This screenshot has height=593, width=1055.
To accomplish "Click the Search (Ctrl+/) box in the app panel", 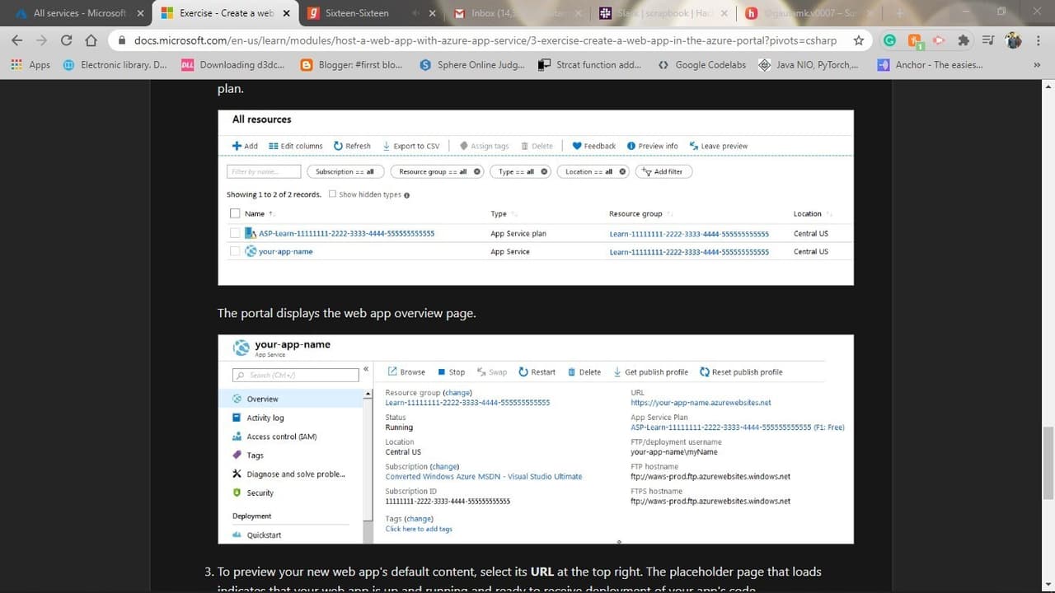I will click(295, 375).
